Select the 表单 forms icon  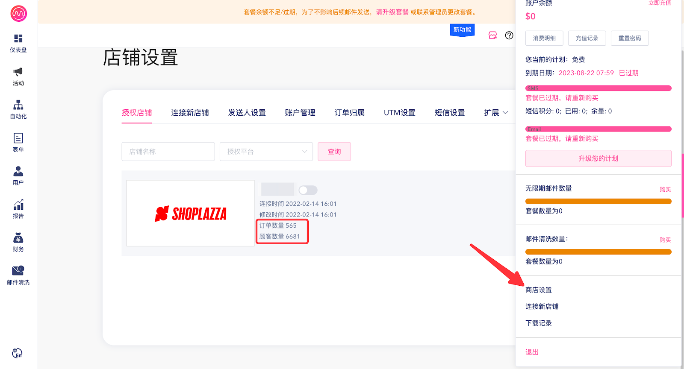(18, 138)
